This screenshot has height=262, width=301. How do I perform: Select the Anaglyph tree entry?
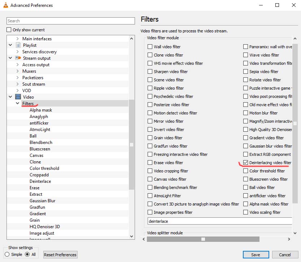click(39, 117)
